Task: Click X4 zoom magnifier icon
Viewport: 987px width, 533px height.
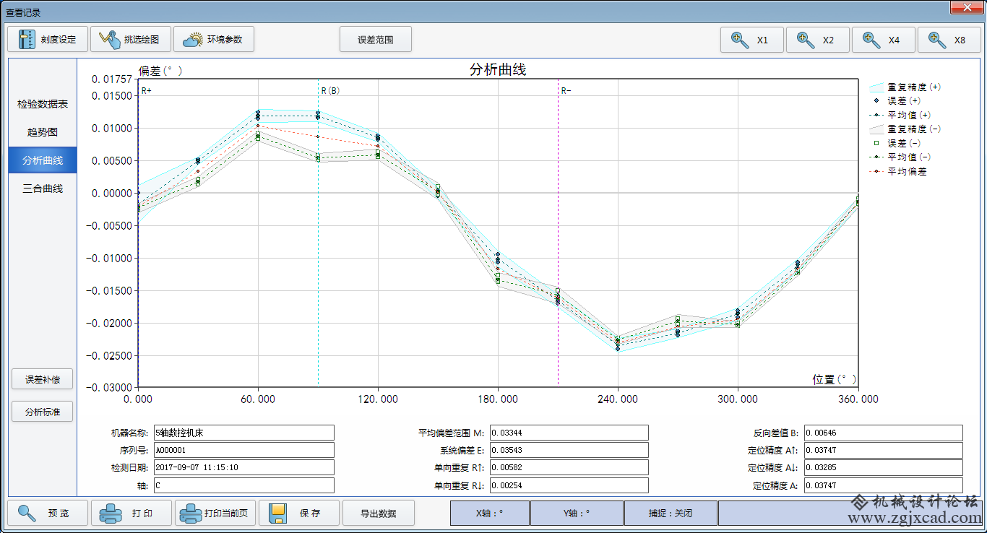Action: (x=872, y=40)
